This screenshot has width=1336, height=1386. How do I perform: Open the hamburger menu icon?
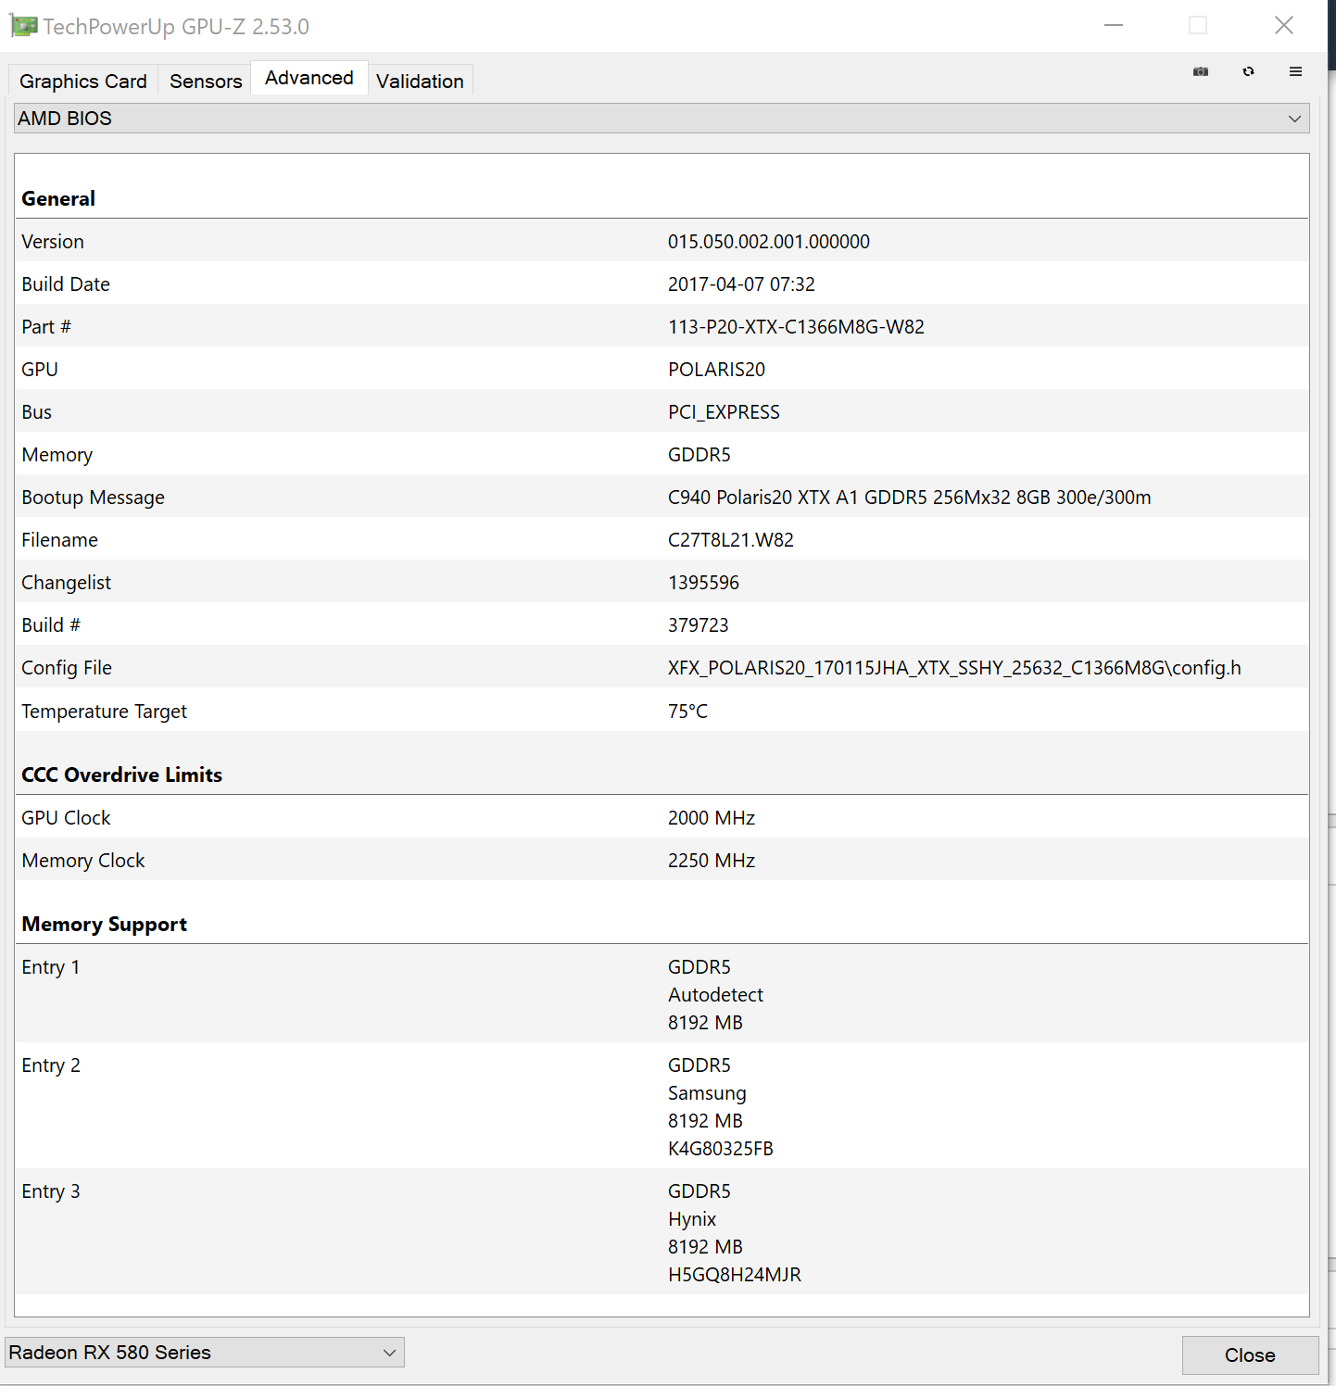(x=1295, y=71)
